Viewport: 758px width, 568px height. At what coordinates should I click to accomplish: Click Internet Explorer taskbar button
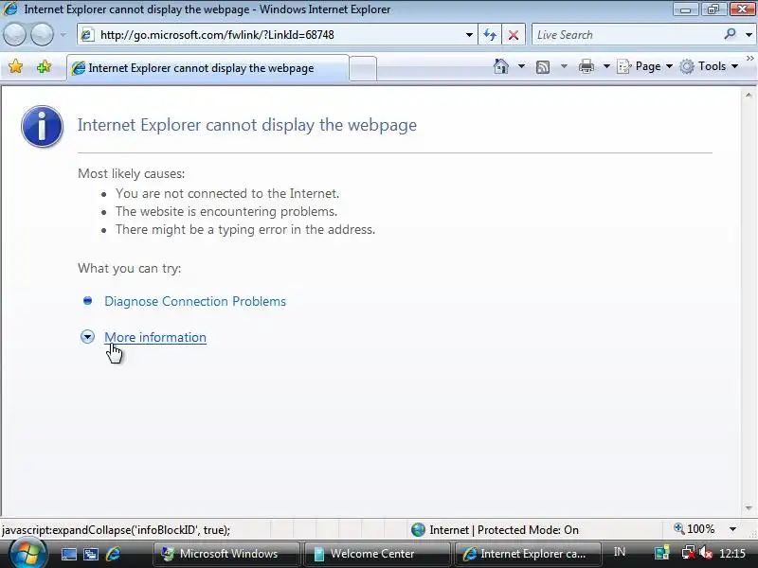pyautogui.click(x=528, y=554)
